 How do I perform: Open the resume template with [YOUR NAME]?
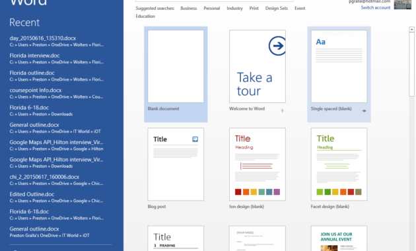coord(258,238)
